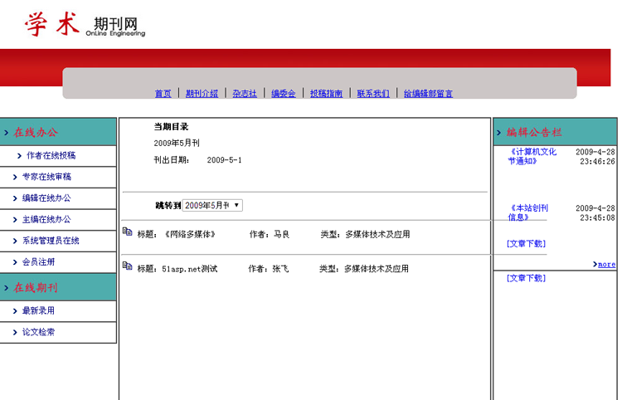The width and height of the screenshot is (622, 400).
Task: Click arrow icon next to 最新录用
Action: [x=15, y=311]
